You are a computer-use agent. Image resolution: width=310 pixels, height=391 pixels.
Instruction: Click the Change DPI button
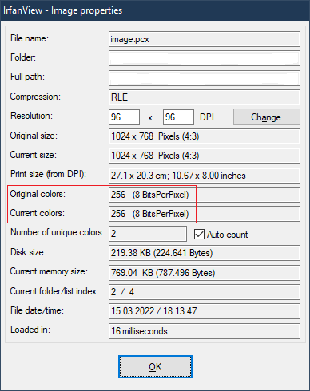click(267, 117)
